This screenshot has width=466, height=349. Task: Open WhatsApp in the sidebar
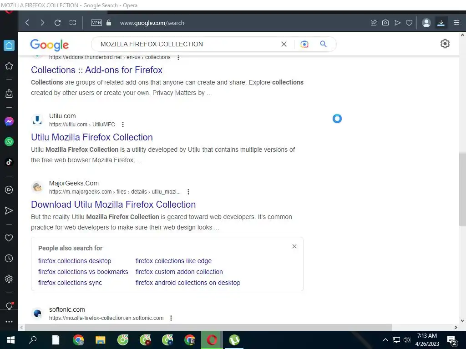click(x=9, y=142)
